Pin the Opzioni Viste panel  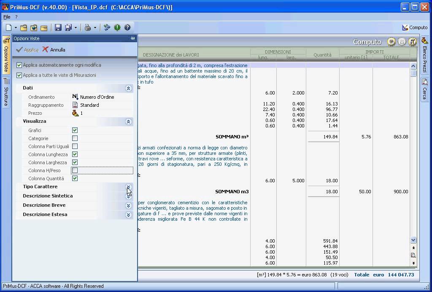coord(133,38)
